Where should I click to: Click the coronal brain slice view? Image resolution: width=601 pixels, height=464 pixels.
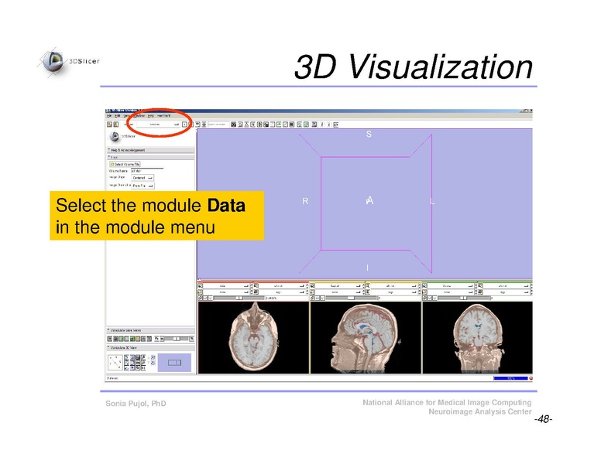point(478,337)
